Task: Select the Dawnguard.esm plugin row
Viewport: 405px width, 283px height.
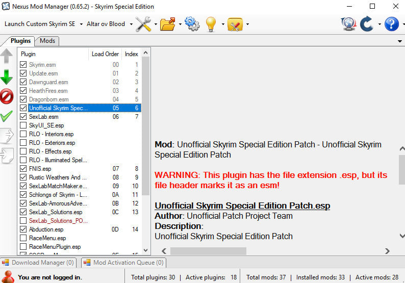Action: point(80,82)
